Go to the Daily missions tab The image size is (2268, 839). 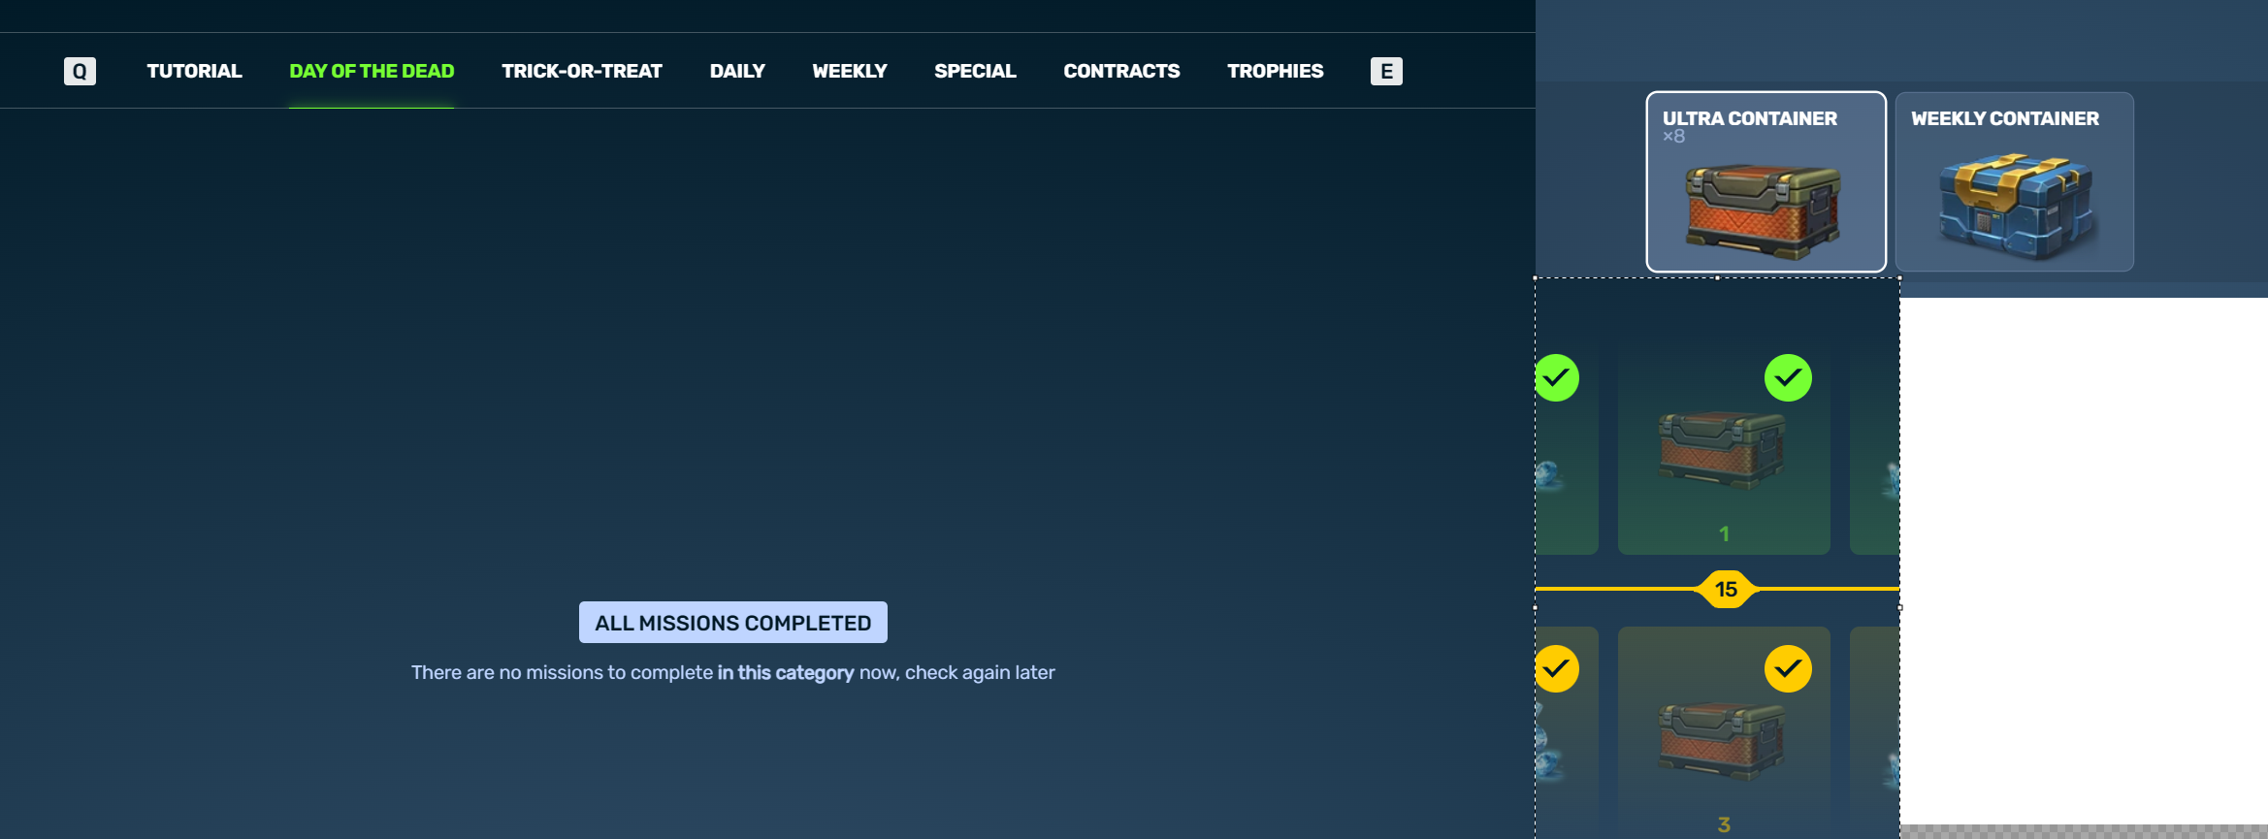(737, 71)
